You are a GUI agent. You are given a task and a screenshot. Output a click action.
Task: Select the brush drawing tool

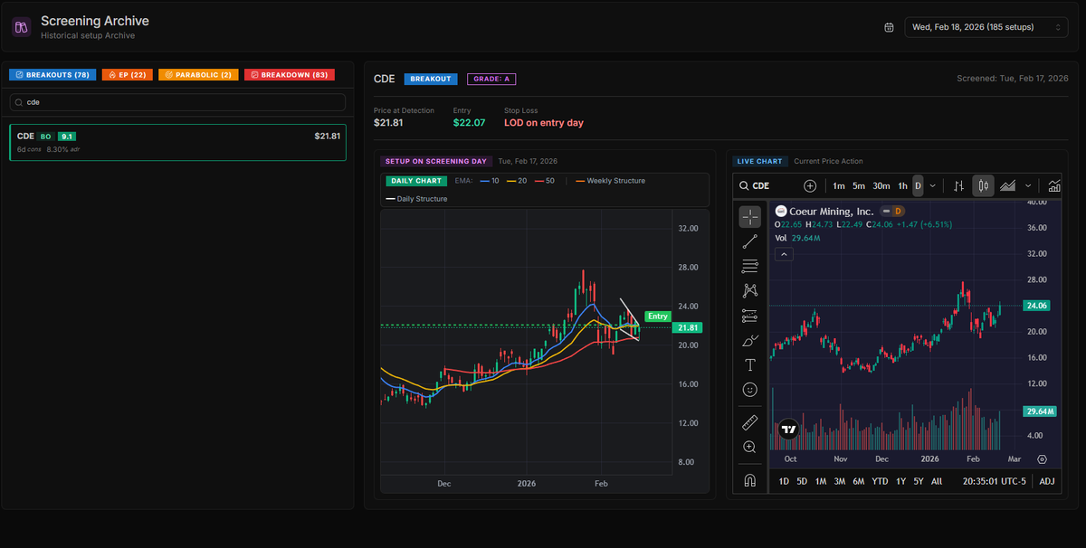tap(749, 340)
